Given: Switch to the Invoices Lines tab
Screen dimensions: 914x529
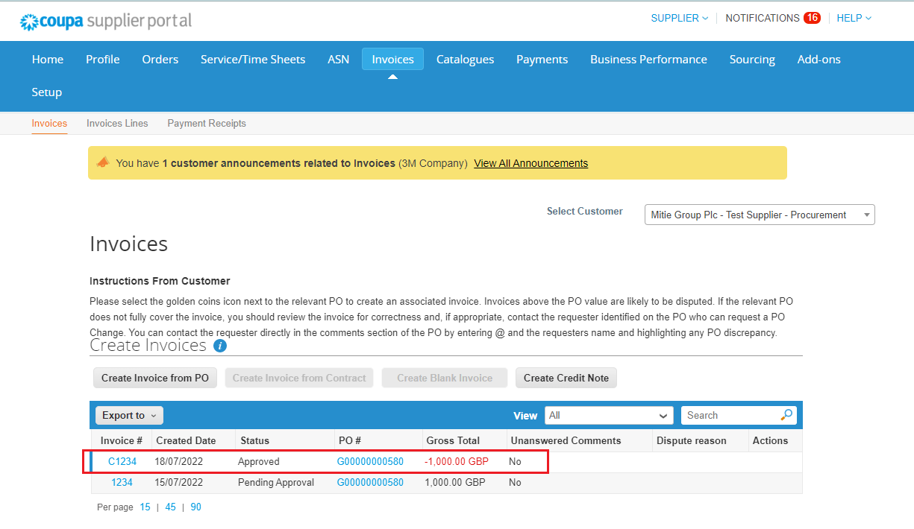Looking at the screenshot, I should 117,123.
